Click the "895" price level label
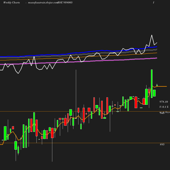 (162, 144)
